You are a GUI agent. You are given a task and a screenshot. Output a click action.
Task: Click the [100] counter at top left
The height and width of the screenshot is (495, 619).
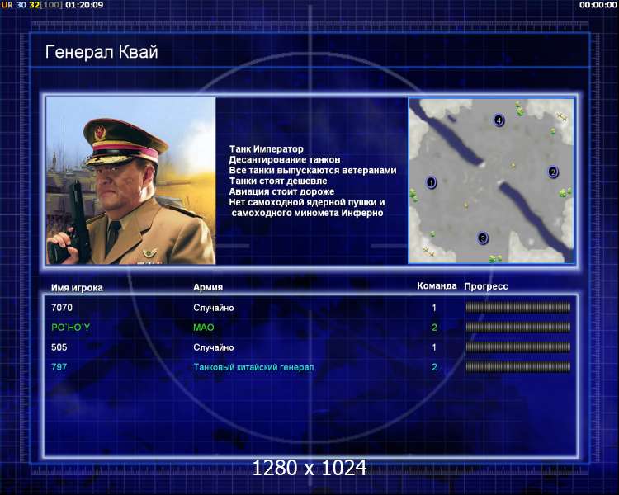(52, 5)
